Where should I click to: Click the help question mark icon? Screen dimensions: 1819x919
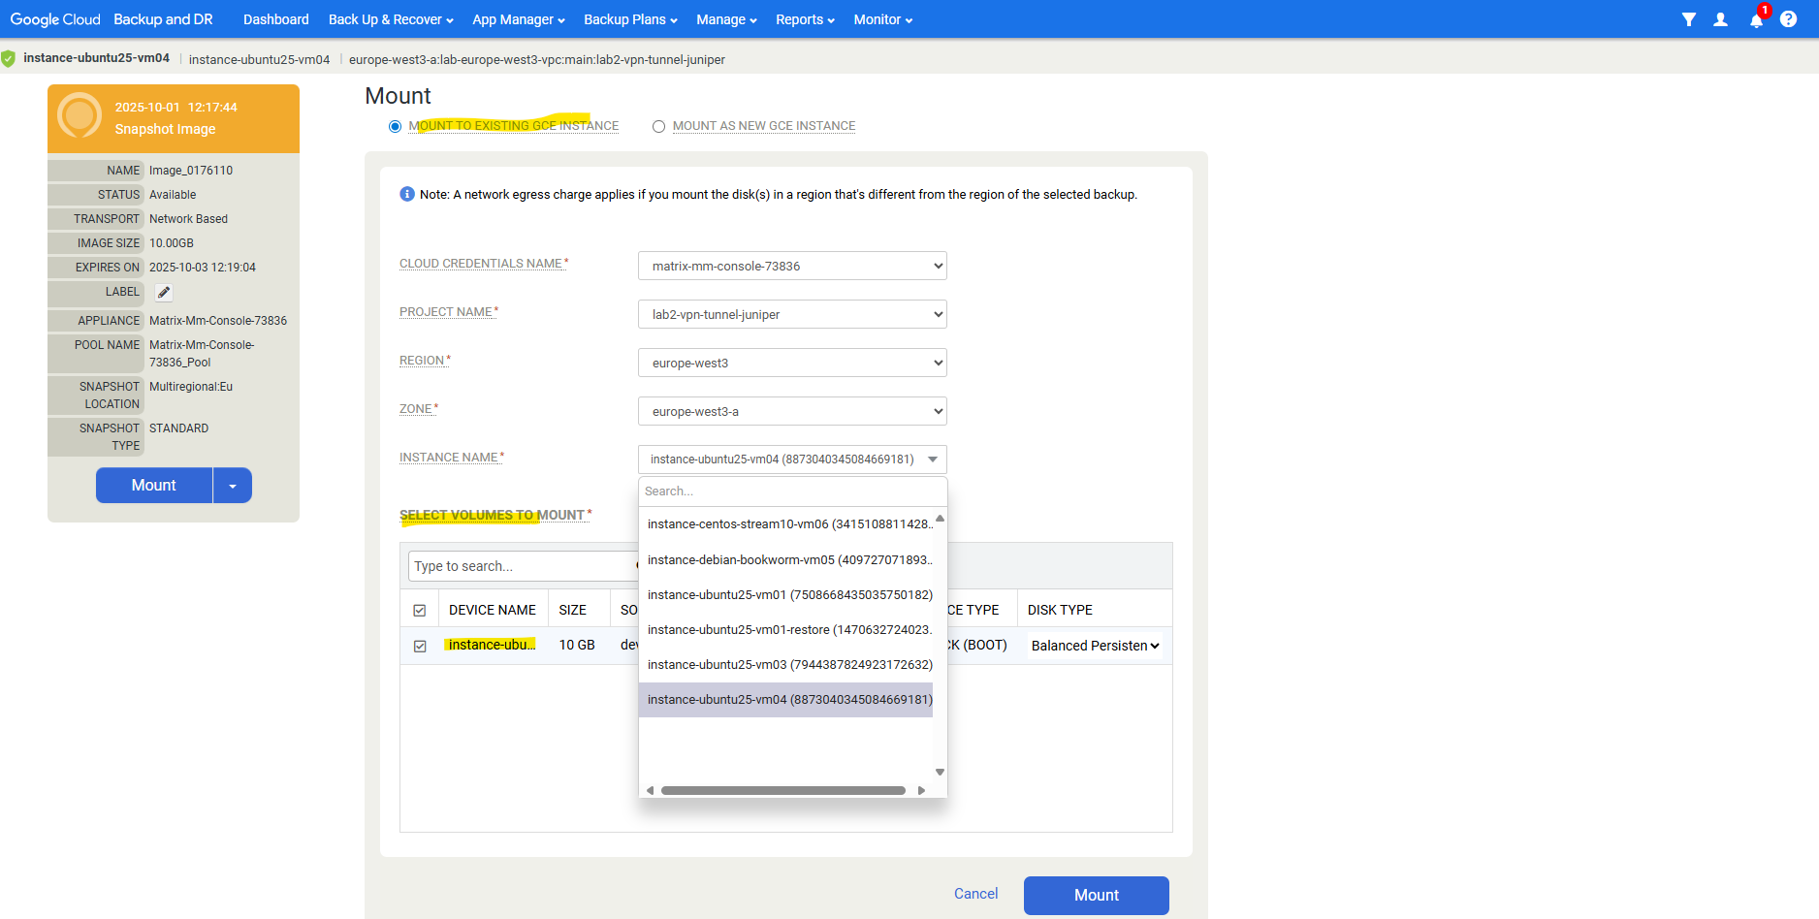coord(1788,19)
